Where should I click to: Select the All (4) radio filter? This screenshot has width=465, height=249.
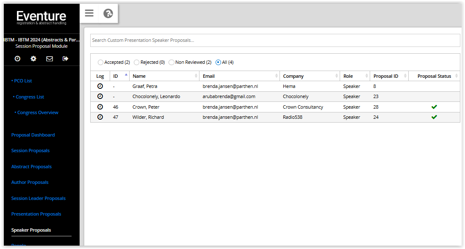[x=218, y=62]
